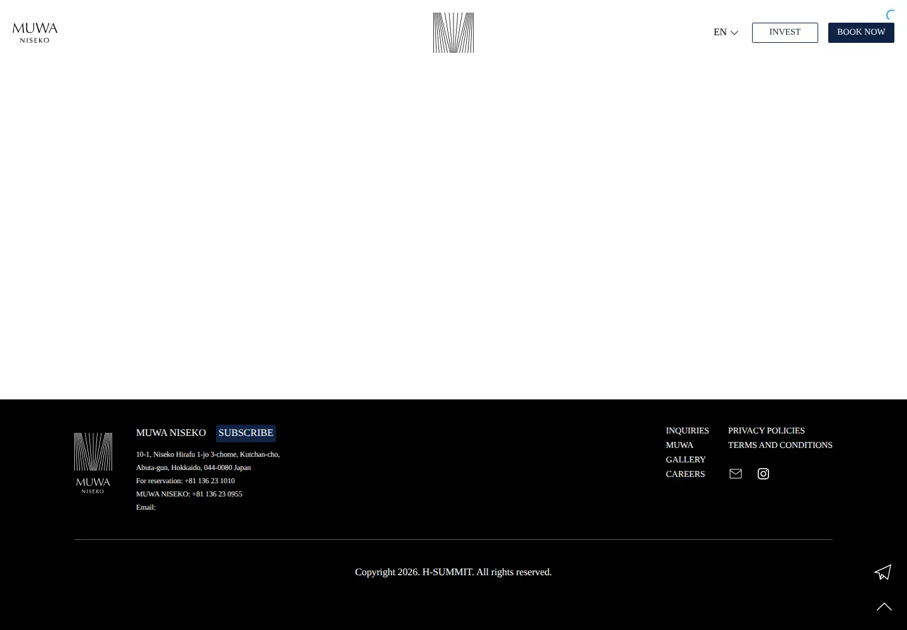
Task: Click the paper plane send icon
Action: (883, 572)
